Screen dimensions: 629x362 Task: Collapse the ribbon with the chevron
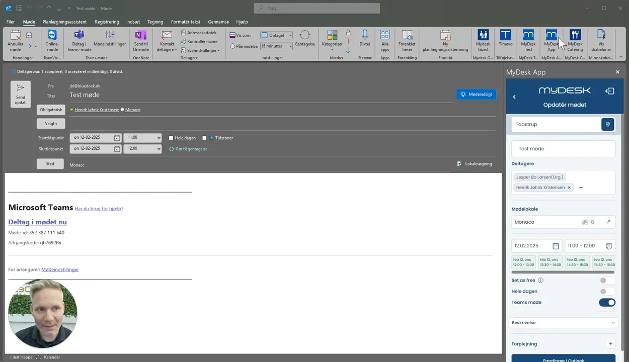621,57
